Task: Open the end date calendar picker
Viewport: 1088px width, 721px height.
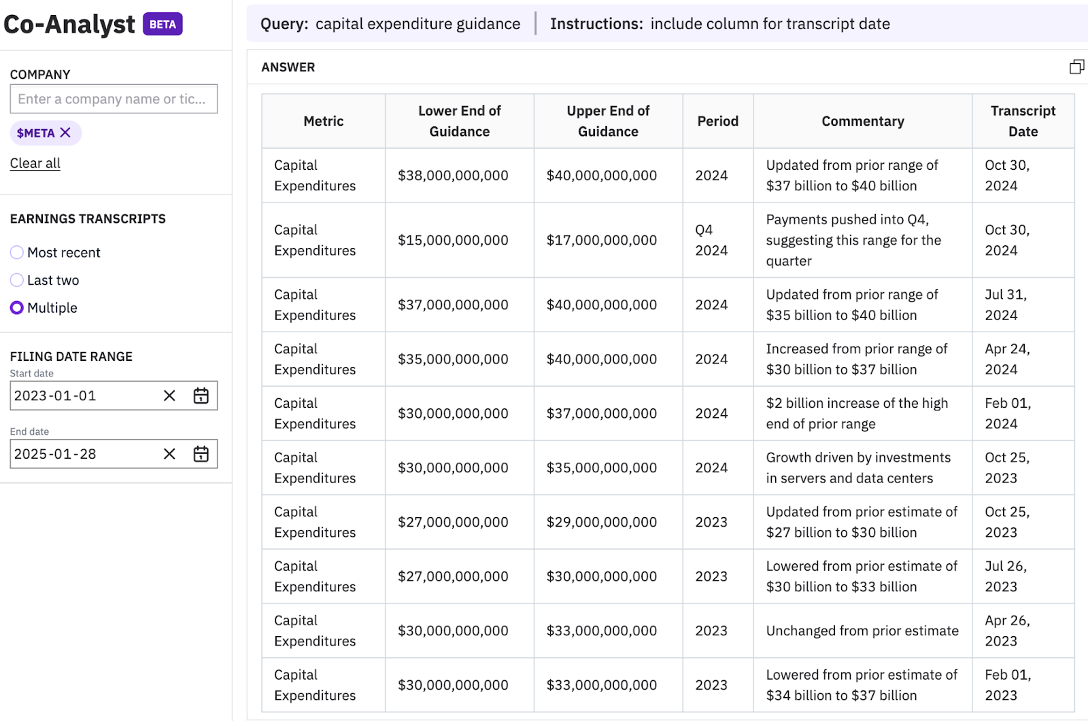Action: click(x=201, y=454)
